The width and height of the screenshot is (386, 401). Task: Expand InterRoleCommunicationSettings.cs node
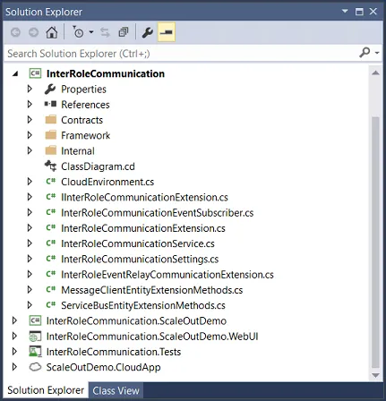30,259
